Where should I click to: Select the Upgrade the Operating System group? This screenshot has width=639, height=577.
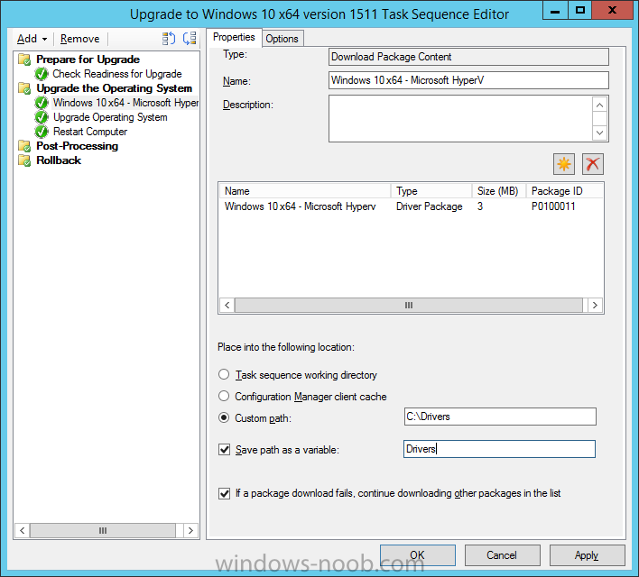[x=114, y=88]
